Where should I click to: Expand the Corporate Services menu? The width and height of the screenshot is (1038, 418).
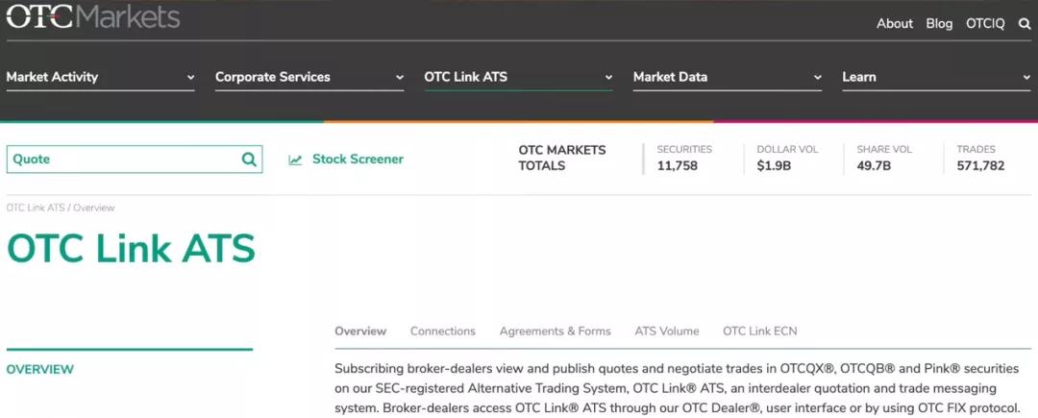coord(309,77)
